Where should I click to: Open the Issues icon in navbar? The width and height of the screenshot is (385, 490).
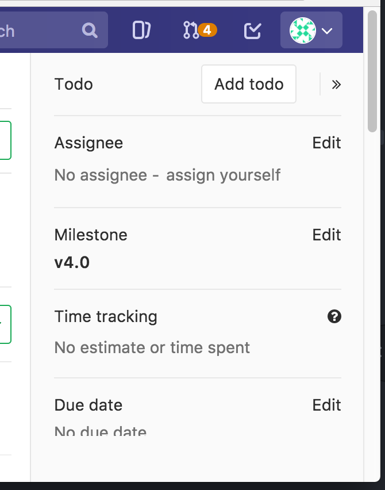click(x=141, y=30)
